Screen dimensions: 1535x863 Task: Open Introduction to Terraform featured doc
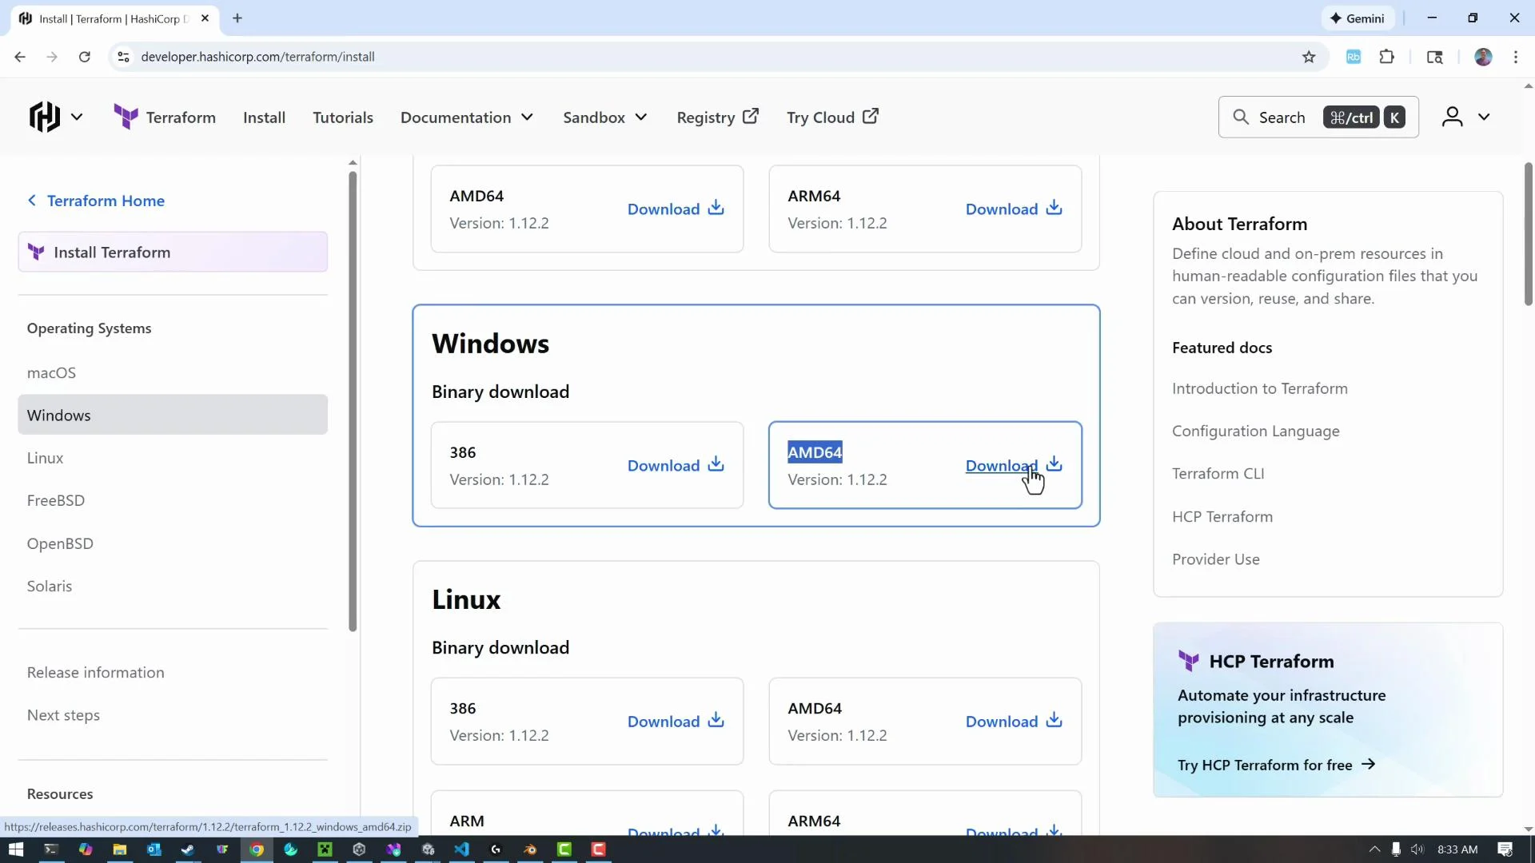[x=1260, y=388]
